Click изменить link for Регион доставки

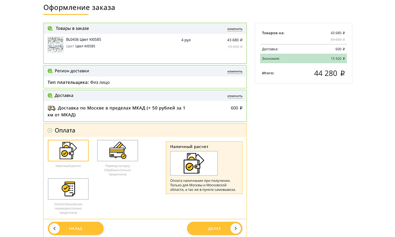click(x=235, y=71)
